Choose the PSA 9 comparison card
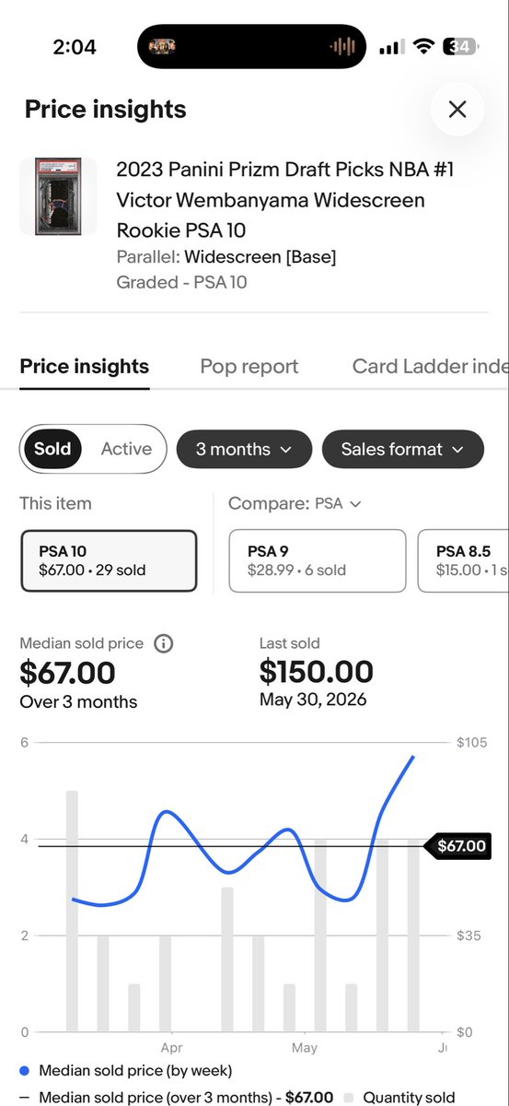The height and width of the screenshot is (1106, 509). 318,560
